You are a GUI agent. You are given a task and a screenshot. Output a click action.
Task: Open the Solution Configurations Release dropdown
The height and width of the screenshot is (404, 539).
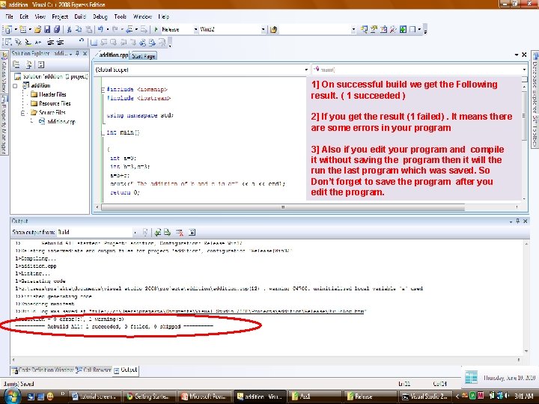(x=195, y=29)
